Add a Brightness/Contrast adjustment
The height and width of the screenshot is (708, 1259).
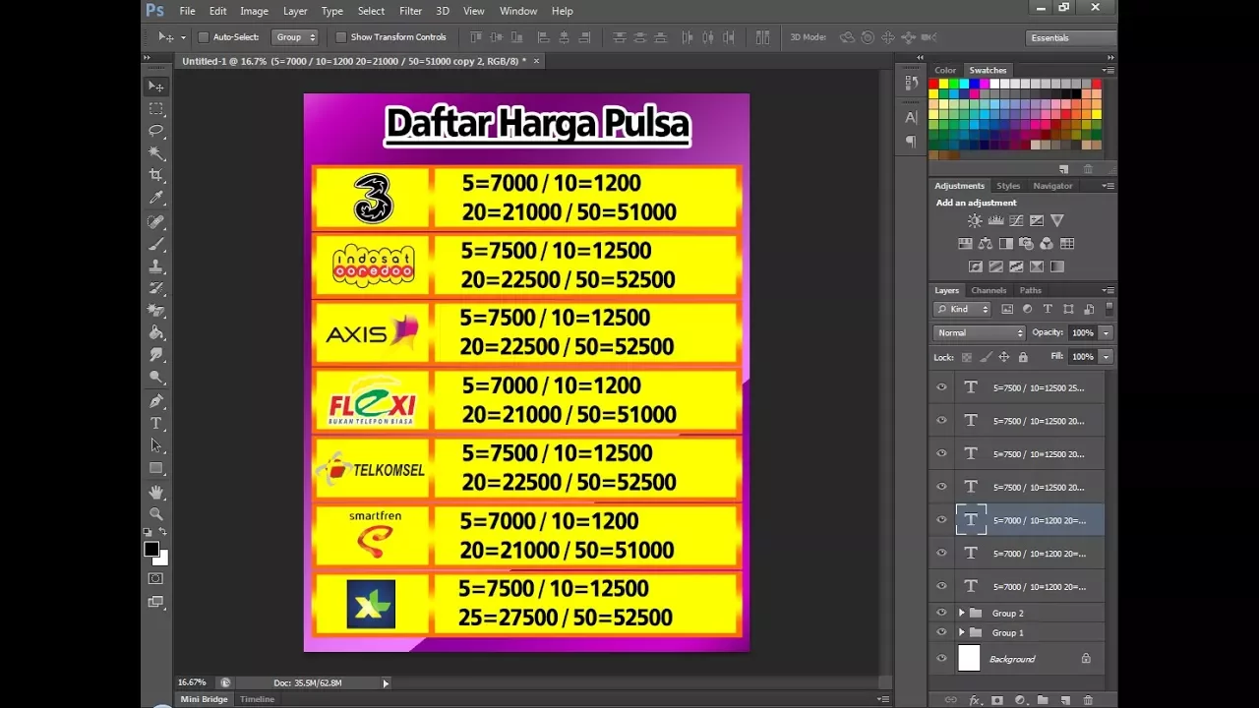(975, 221)
